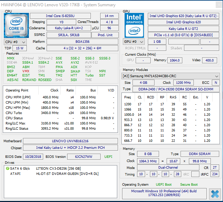
Task: Click the Mode Dual-Channel field
Action: tap(168, 168)
